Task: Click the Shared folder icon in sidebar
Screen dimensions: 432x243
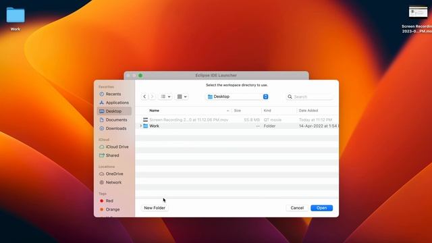Action: pyautogui.click(x=102, y=155)
